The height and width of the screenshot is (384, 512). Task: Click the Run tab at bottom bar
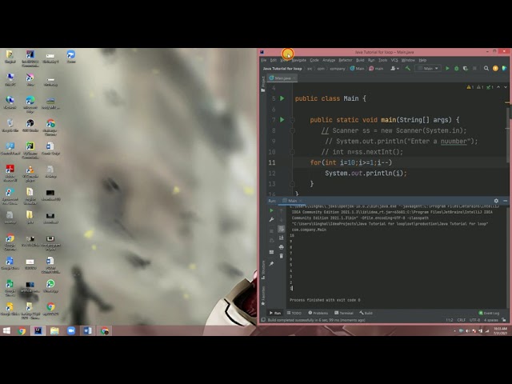tap(275, 313)
